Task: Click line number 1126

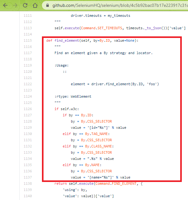Action: [x=28, y=109]
